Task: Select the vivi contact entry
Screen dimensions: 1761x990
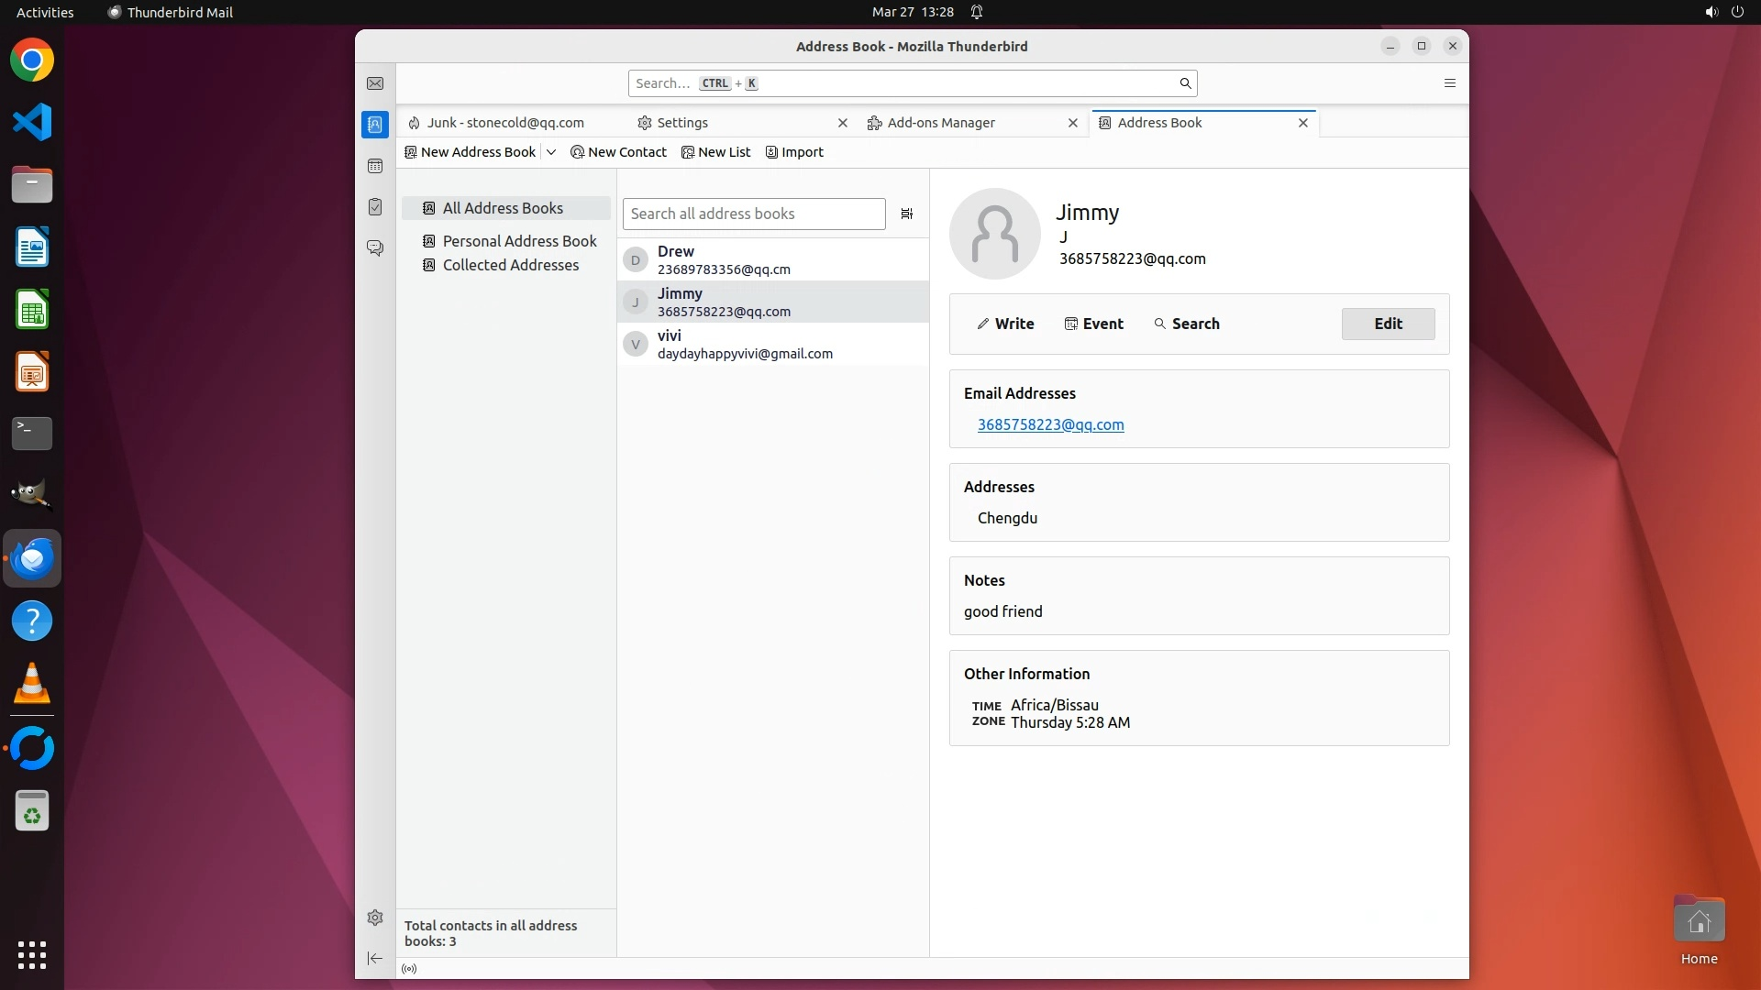Action: 744,344
